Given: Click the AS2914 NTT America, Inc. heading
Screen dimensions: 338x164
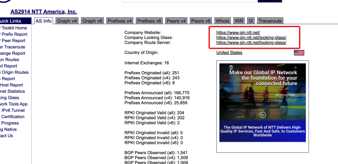Looking at the screenshot, I should pos(44,12).
